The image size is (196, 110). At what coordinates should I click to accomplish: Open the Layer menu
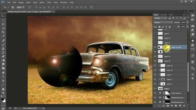coord(28,2)
